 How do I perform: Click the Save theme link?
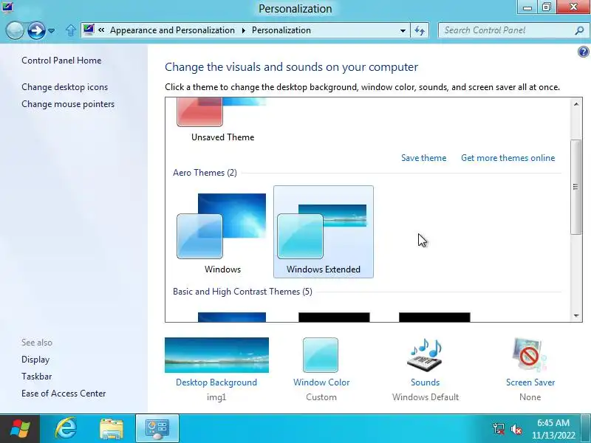[423, 158]
